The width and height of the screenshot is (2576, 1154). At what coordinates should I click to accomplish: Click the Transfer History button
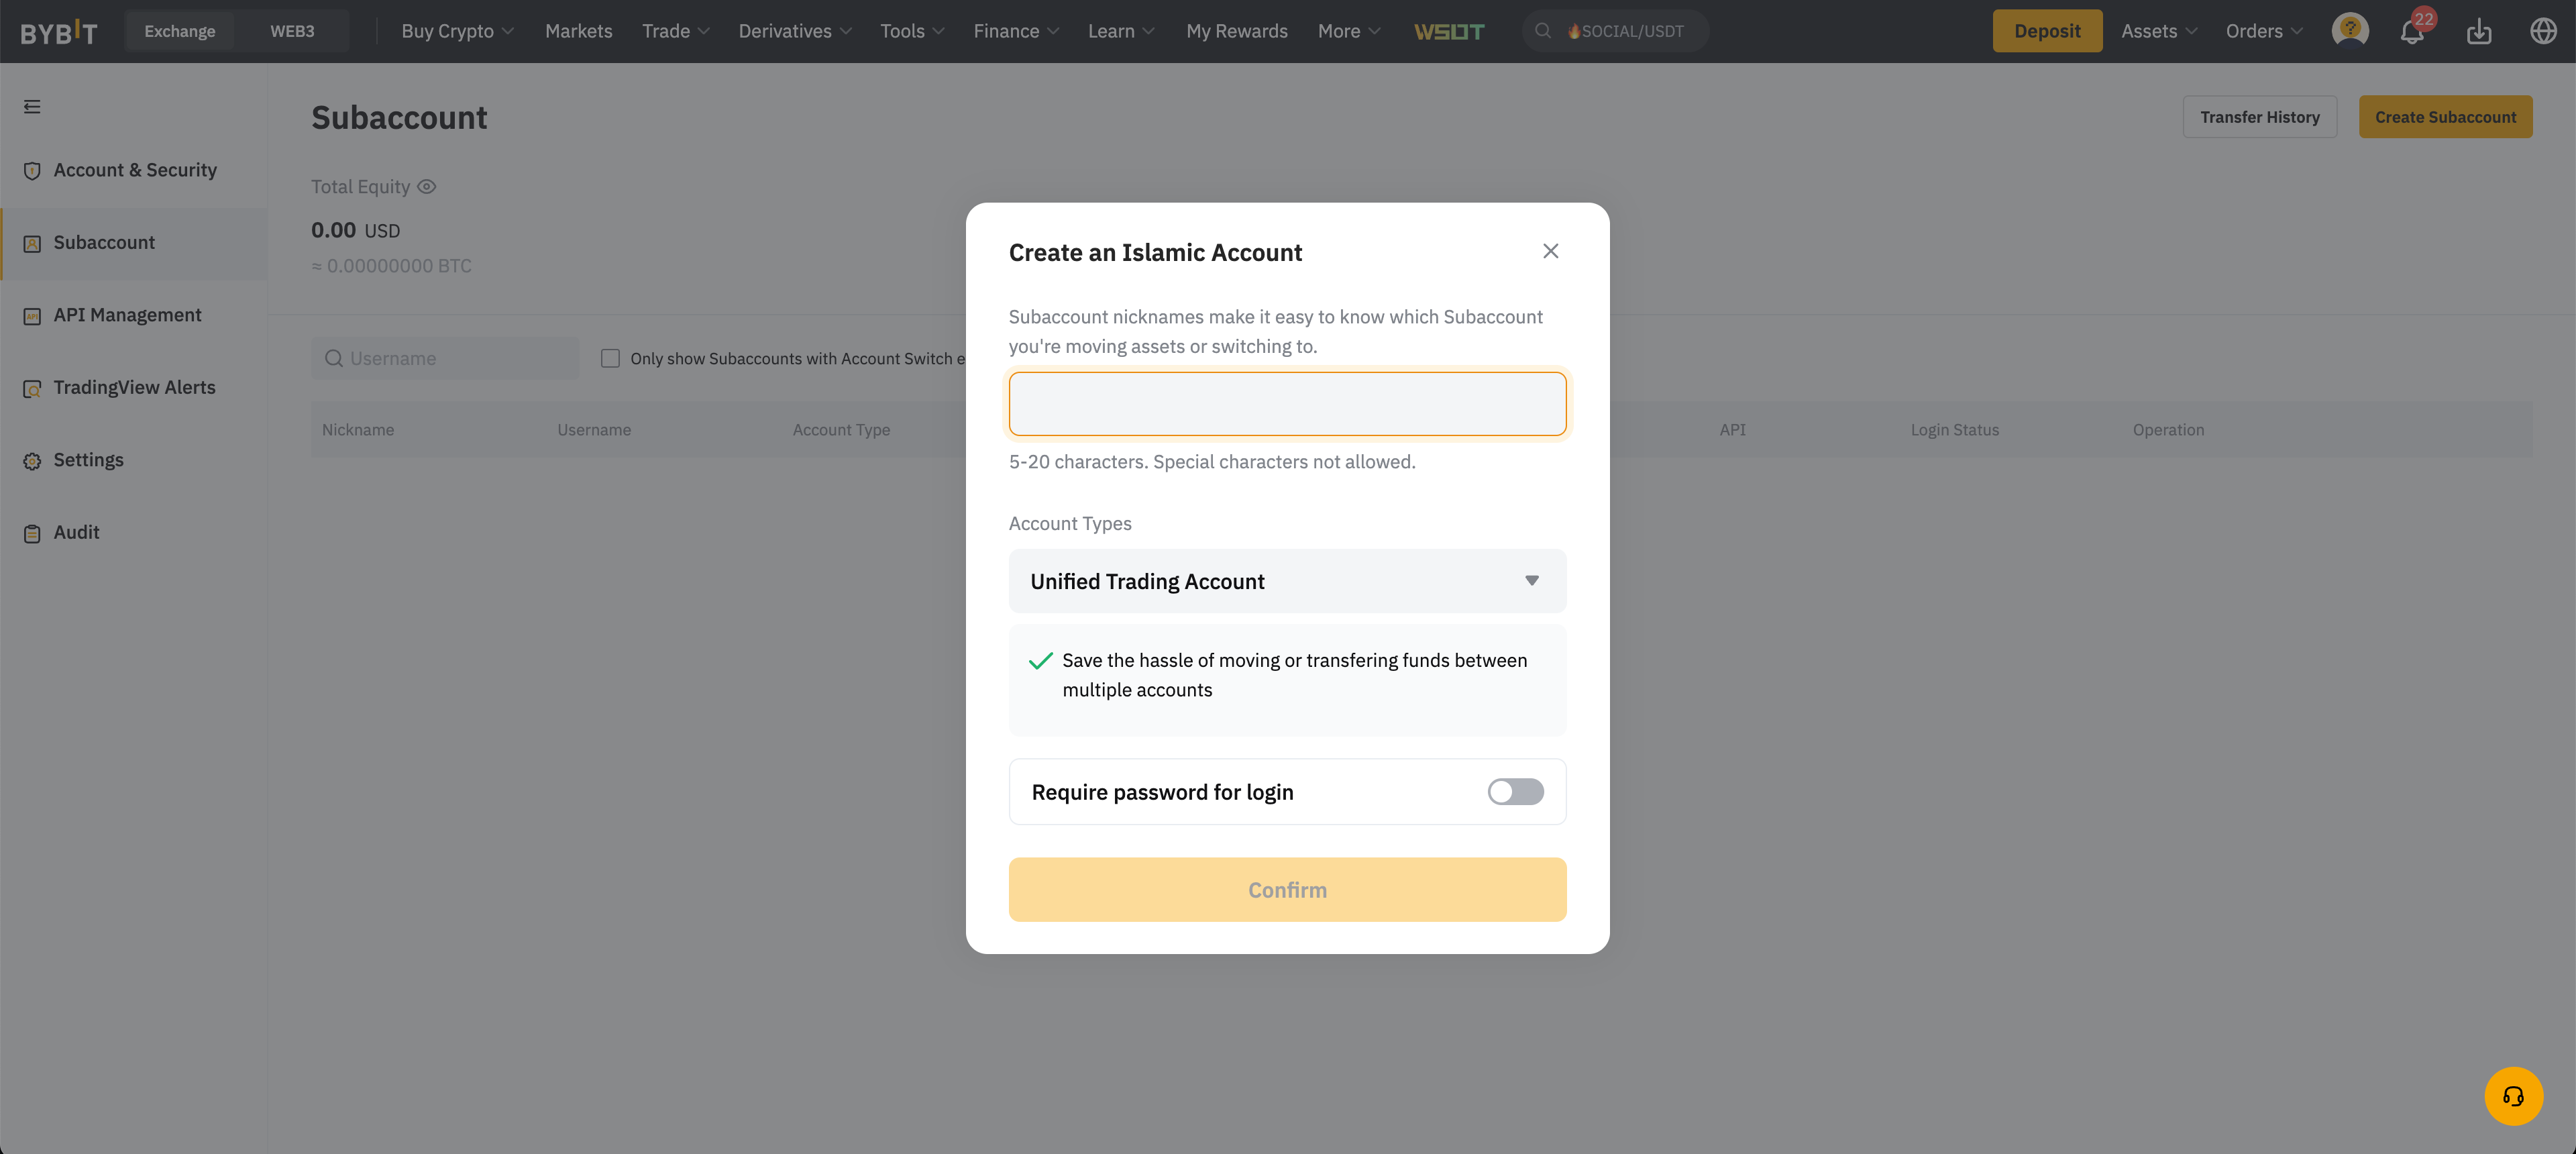pyautogui.click(x=2259, y=117)
